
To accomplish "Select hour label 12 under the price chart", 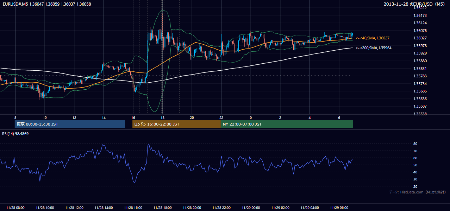I will tap(74, 117).
